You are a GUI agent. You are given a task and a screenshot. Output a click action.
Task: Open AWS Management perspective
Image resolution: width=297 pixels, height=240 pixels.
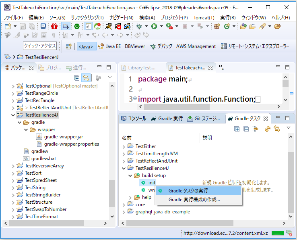click(196, 46)
